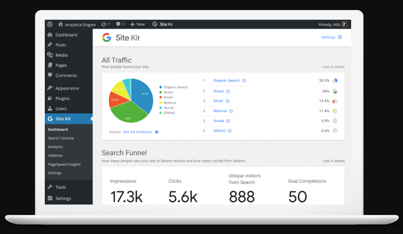Click external arrow icon beside Organic Search

coord(244,80)
